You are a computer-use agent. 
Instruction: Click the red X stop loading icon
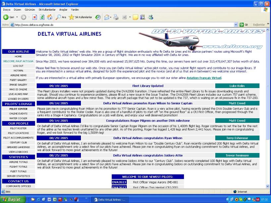tap(35, 17)
